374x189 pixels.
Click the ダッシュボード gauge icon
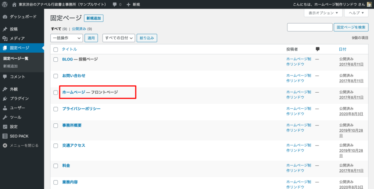coord(5,17)
